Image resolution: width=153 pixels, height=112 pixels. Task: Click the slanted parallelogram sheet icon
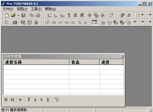pyautogui.click(x=129, y=15)
